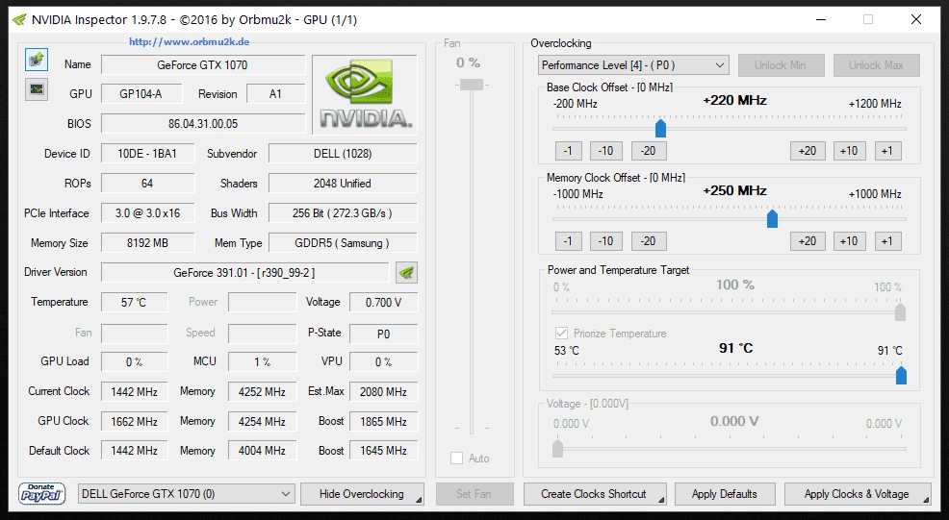The height and width of the screenshot is (520, 949).
Task: Click the Voltage slider handle
Action: [x=557, y=449]
